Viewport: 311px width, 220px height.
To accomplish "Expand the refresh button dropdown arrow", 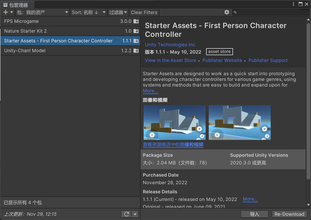I will click(135, 214).
